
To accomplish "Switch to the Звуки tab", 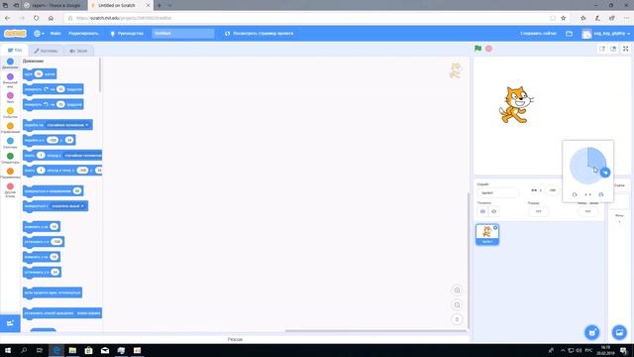I will 78,51.
